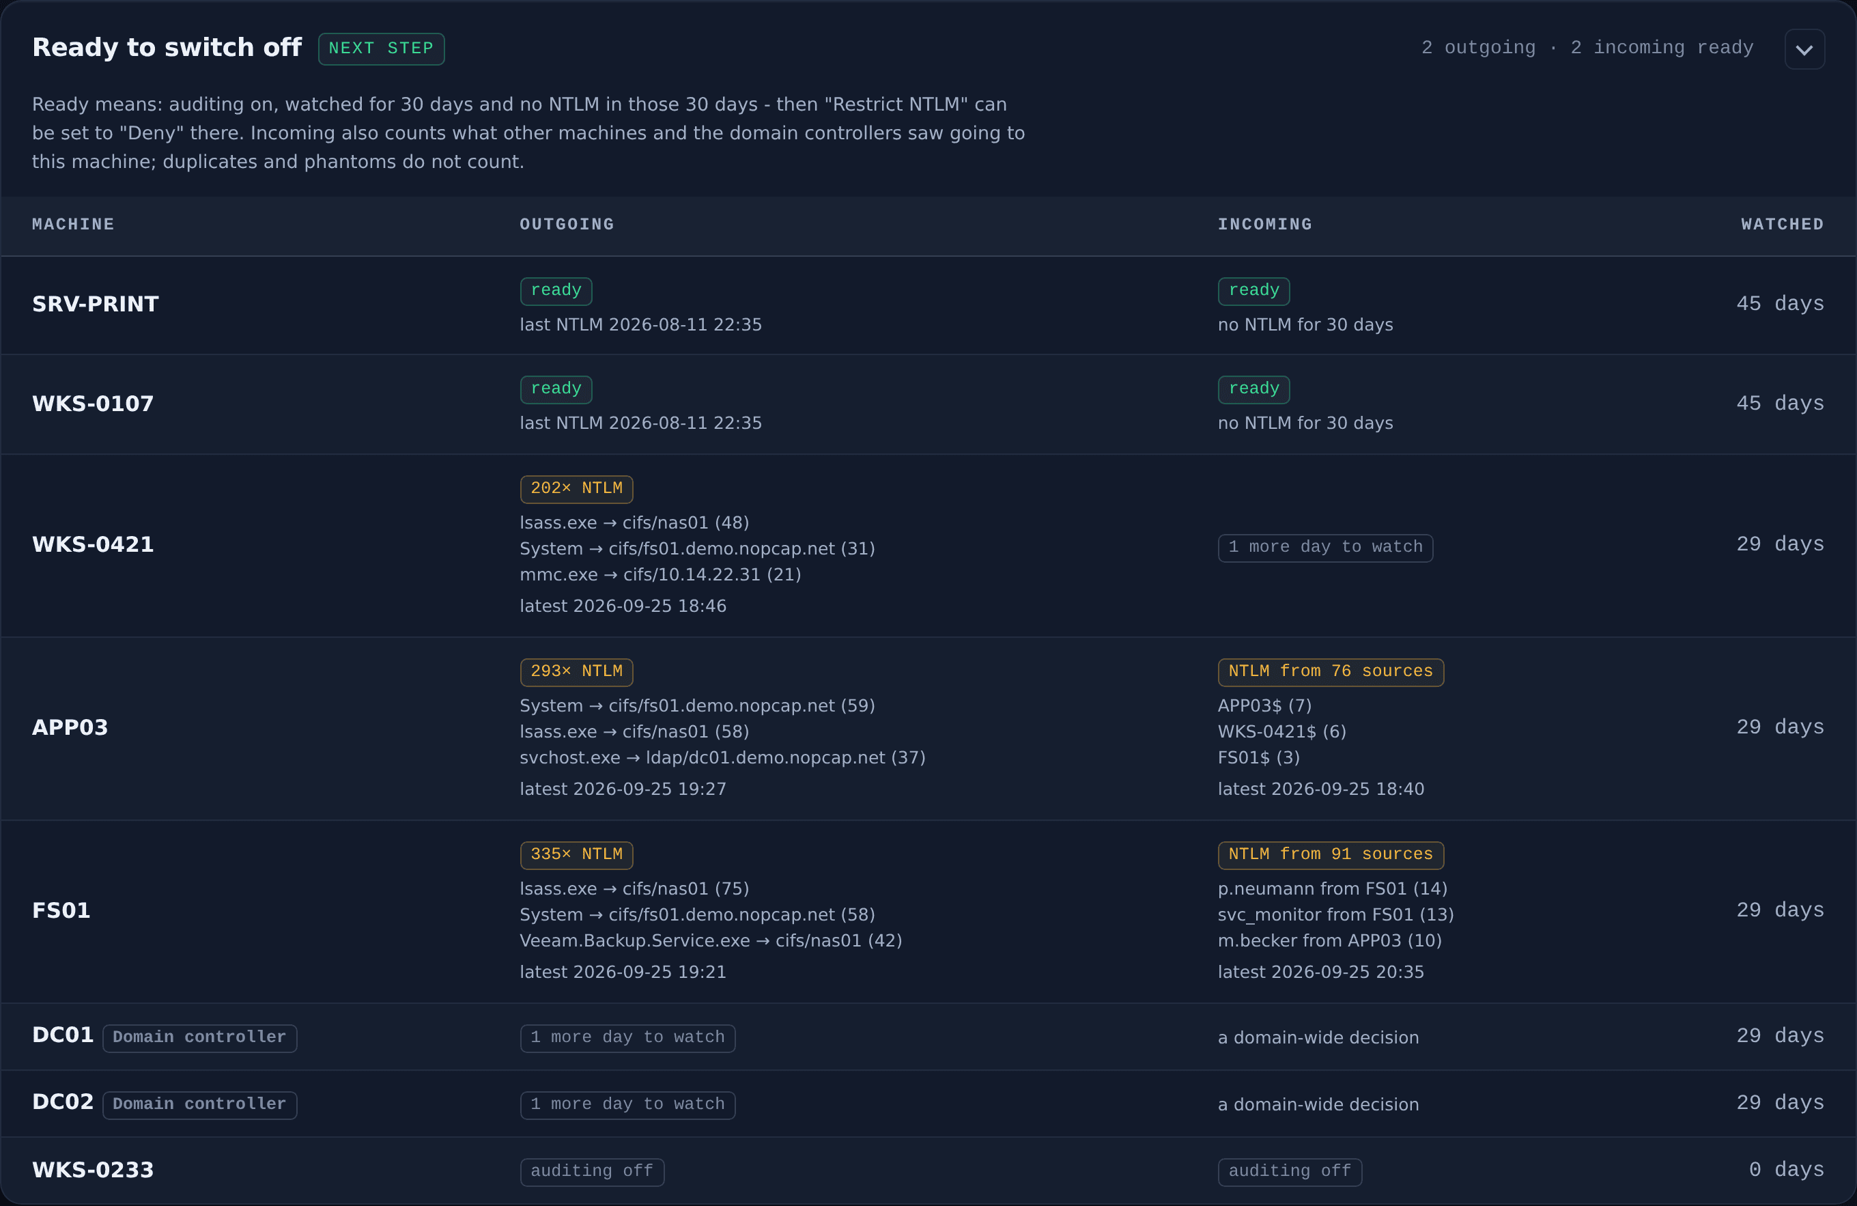This screenshot has width=1857, height=1206.
Task: Select the DC01 machine name
Action: click(x=62, y=1036)
